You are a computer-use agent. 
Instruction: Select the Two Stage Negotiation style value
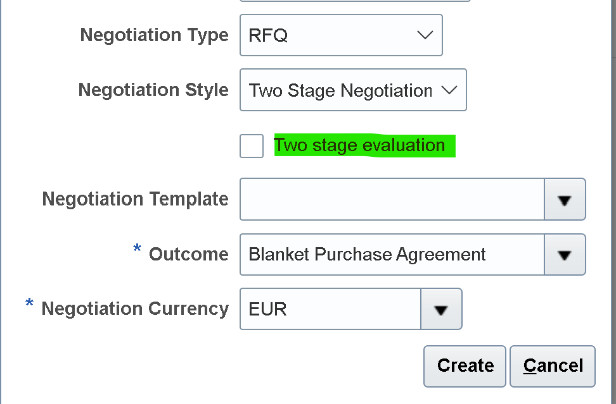tap(336, 90)
